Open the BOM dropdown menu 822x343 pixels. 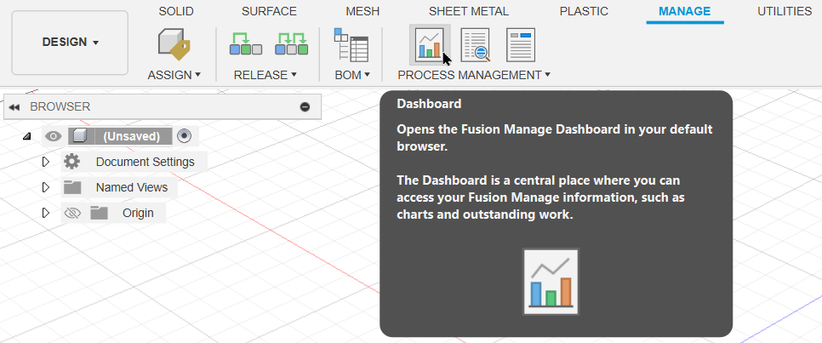coord(352,75)
